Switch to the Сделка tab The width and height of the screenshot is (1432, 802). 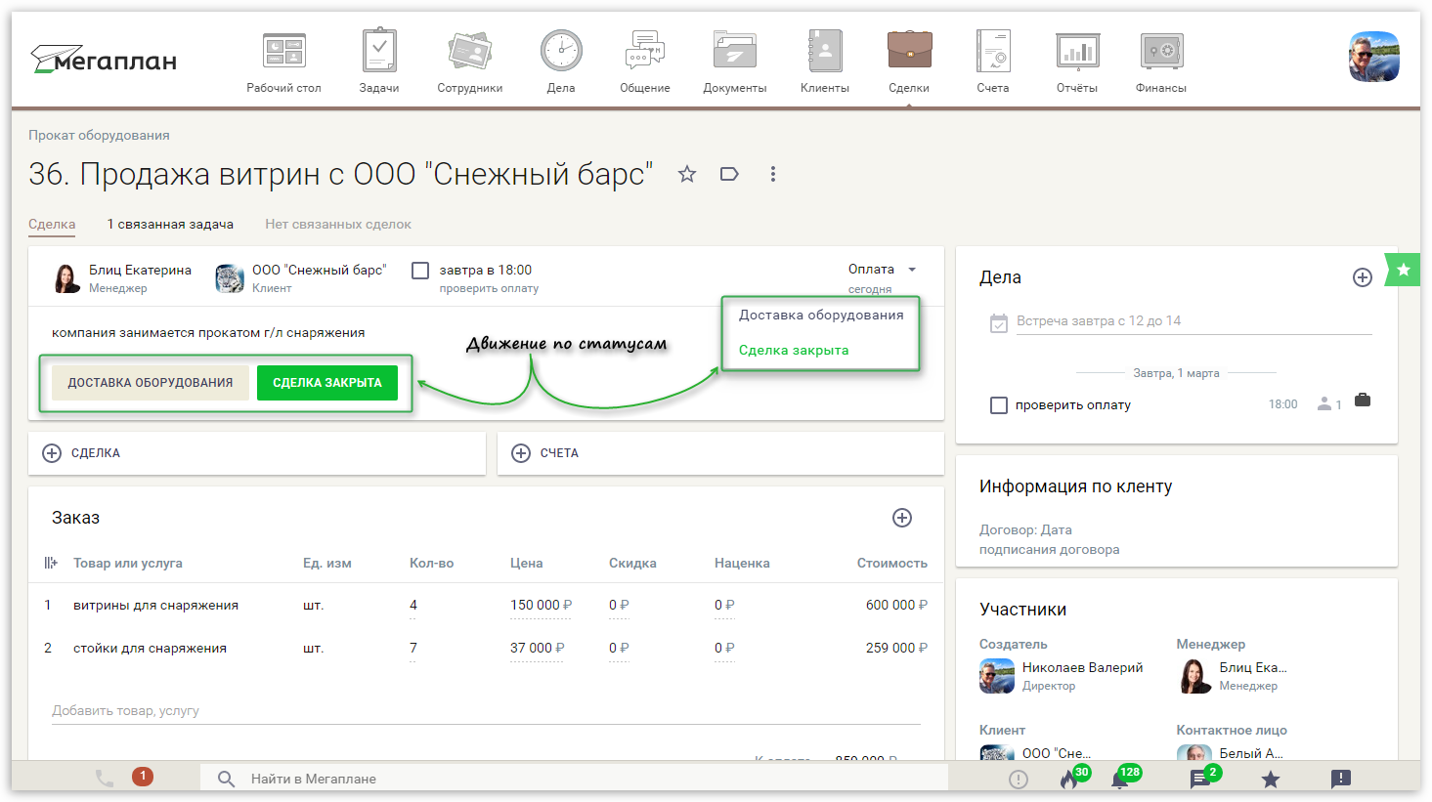52,224
